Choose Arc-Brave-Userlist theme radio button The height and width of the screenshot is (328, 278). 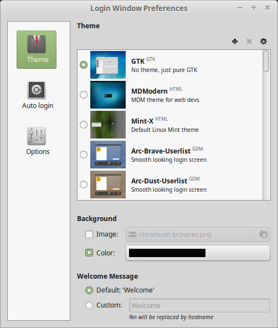pos(84,155)
